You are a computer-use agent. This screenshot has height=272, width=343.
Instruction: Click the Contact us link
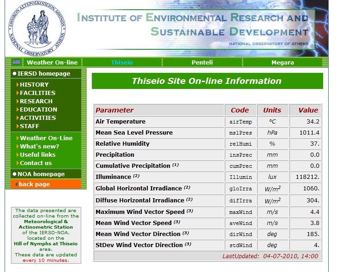[36, 163]
